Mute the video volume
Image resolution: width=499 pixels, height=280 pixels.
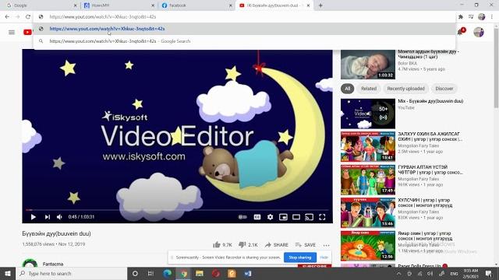click(59, 217)
